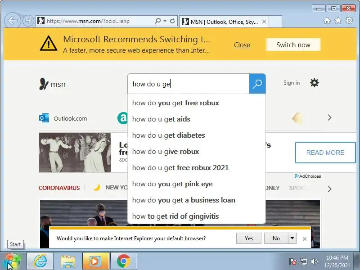Click the Action Center flag tray icon
360x270 pixels.
click(293, 261)
